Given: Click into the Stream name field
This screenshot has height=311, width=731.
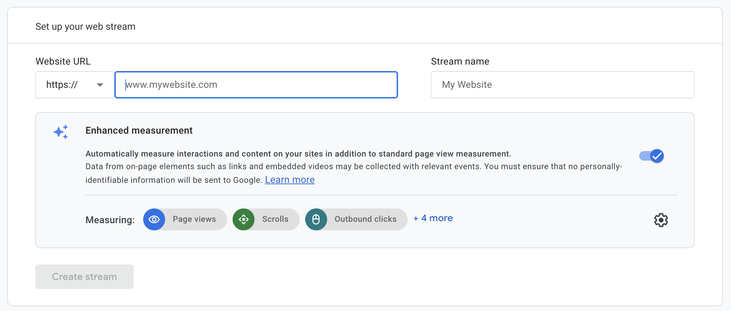Looking at the screenshot, I should click(x=562, y=85).
